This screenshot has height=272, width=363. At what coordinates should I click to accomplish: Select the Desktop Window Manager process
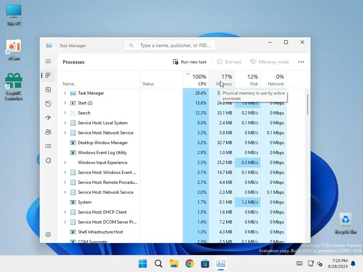pos(172,143)
